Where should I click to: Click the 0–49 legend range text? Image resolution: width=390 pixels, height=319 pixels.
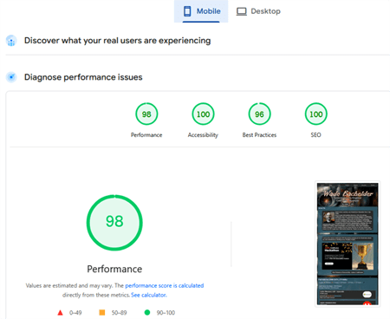75,313
